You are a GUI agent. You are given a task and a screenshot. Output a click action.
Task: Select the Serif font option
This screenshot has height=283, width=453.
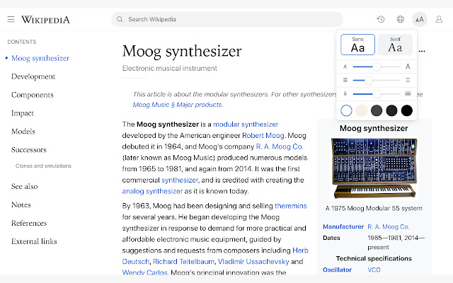tap(395, 45)
